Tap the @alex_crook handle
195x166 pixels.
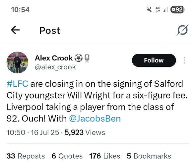coord(55,67)
